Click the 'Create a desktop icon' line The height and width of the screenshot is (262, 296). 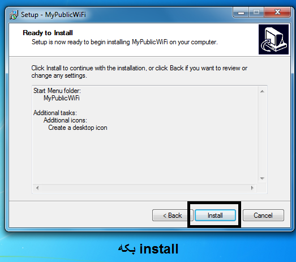78,128
